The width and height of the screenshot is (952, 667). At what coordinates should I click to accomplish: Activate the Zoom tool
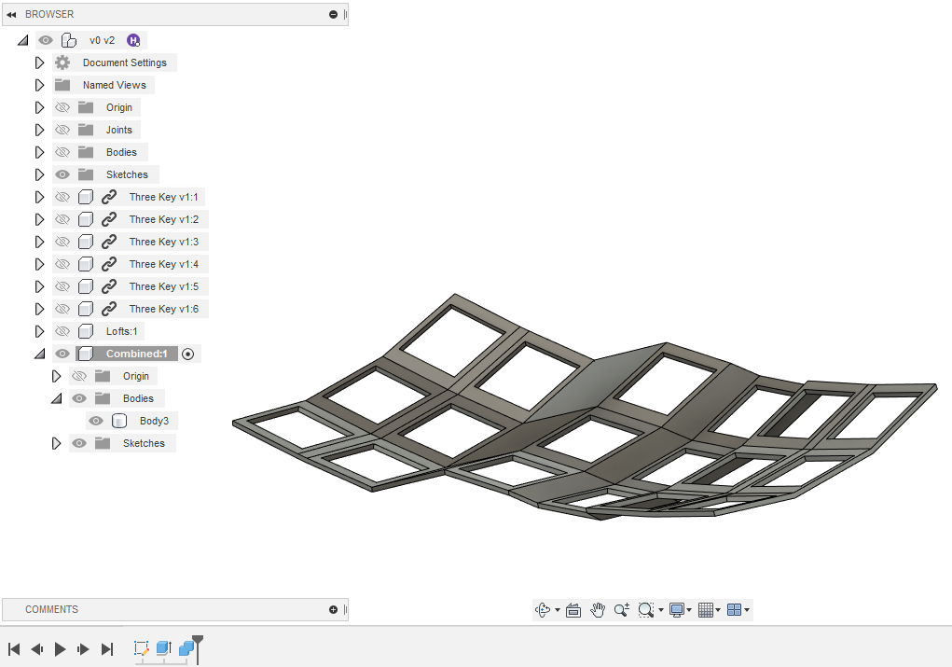[621, 609]
